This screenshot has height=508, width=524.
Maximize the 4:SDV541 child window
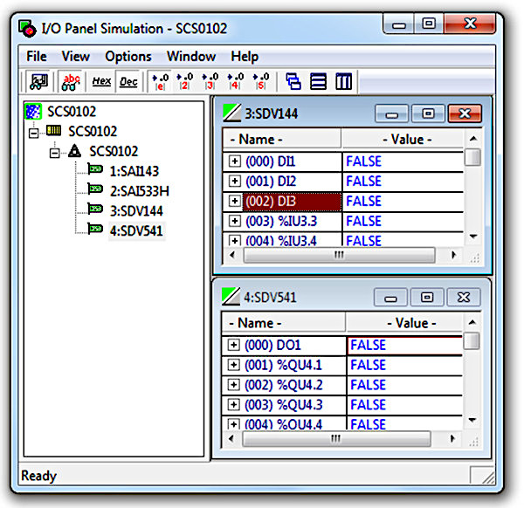(x=427, y=297)
